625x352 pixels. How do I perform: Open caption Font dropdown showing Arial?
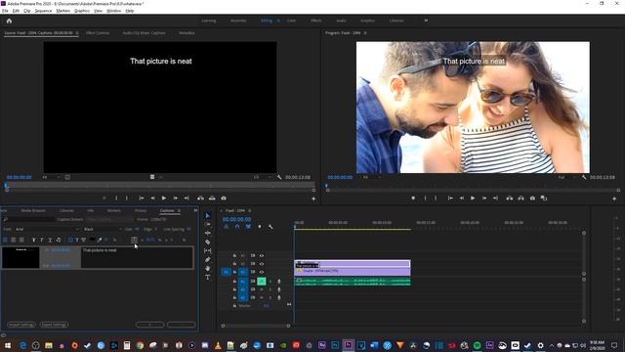[x=47, y=229]
